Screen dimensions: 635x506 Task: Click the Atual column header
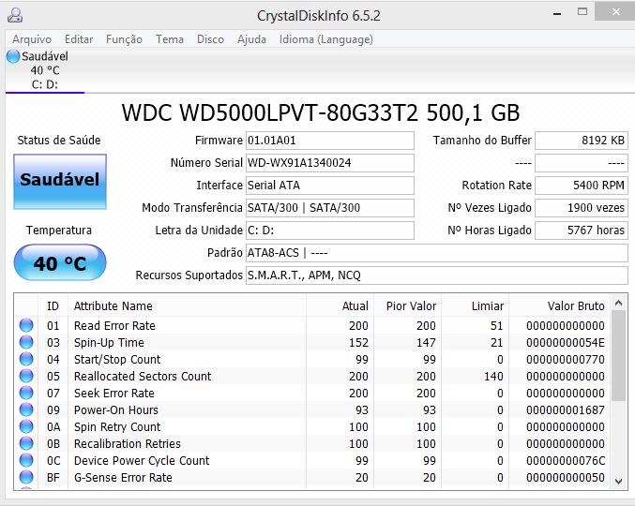coord(340,305)
